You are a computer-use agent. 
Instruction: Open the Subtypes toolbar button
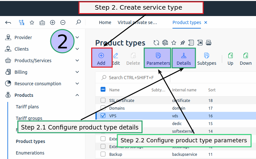pyautogui.click(x=207, y=58)
